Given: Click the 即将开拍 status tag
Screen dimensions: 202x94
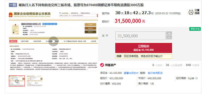Looking at the screenshot, I should pyautogui.click(x=195, y=29).
